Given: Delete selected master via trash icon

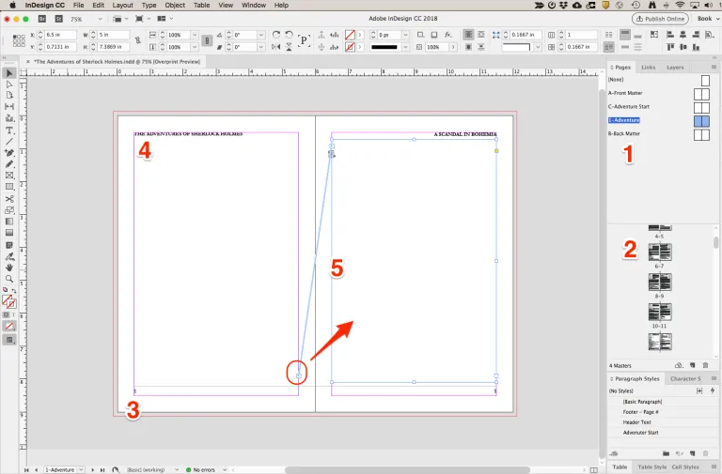Looking at the screenshot, I should coord(705,365).
